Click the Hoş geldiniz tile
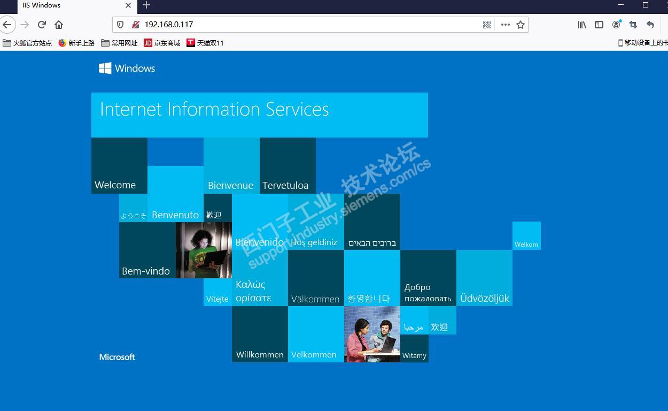The image size is (668, 411). (316, 222)
